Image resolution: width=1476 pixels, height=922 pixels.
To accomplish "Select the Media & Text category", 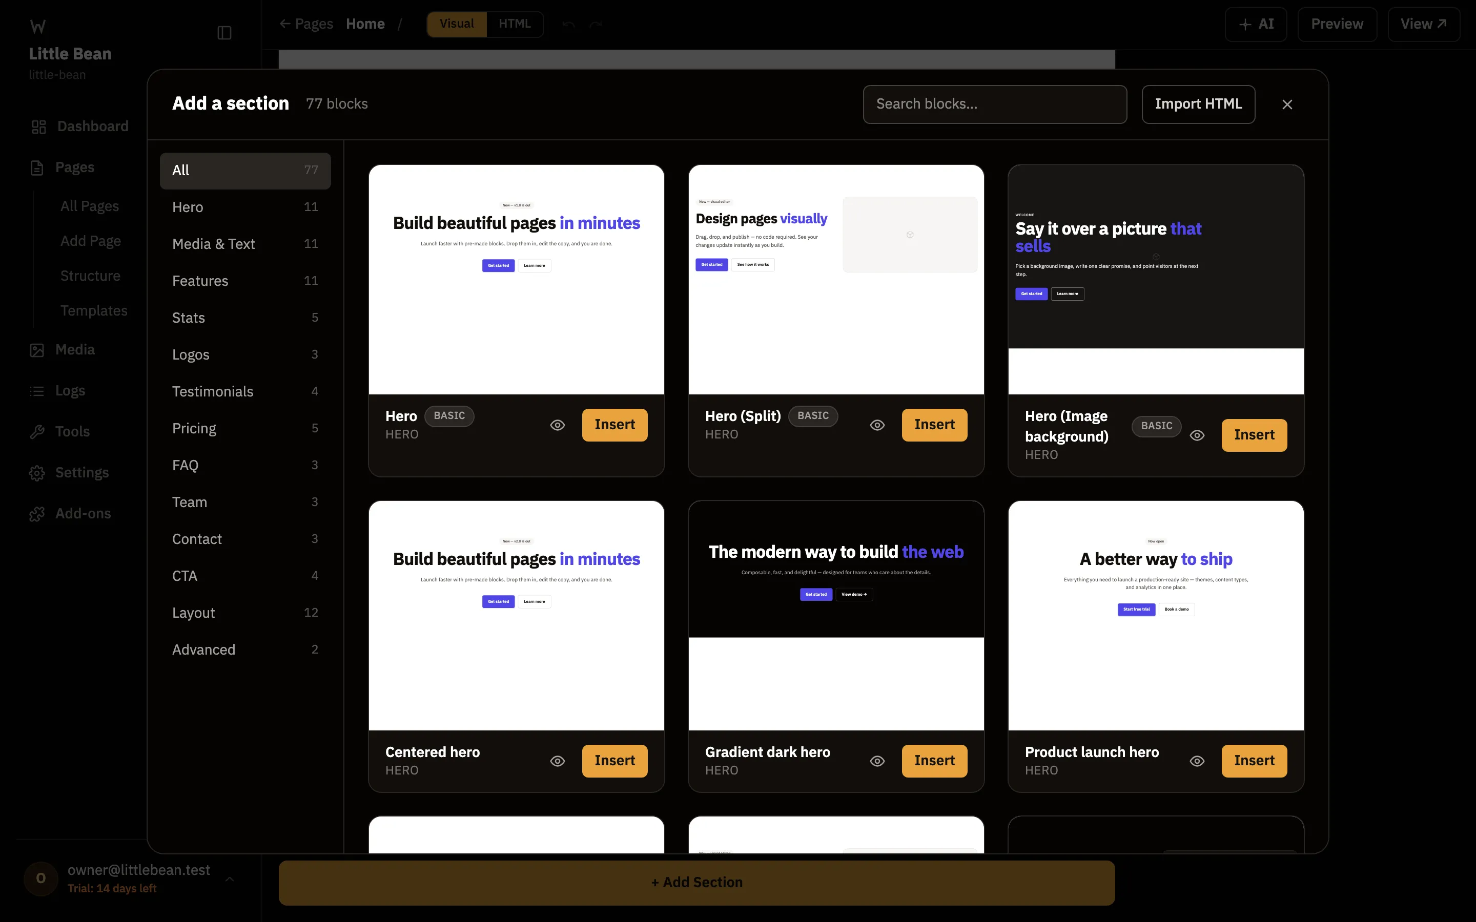I will pos(245,244).
